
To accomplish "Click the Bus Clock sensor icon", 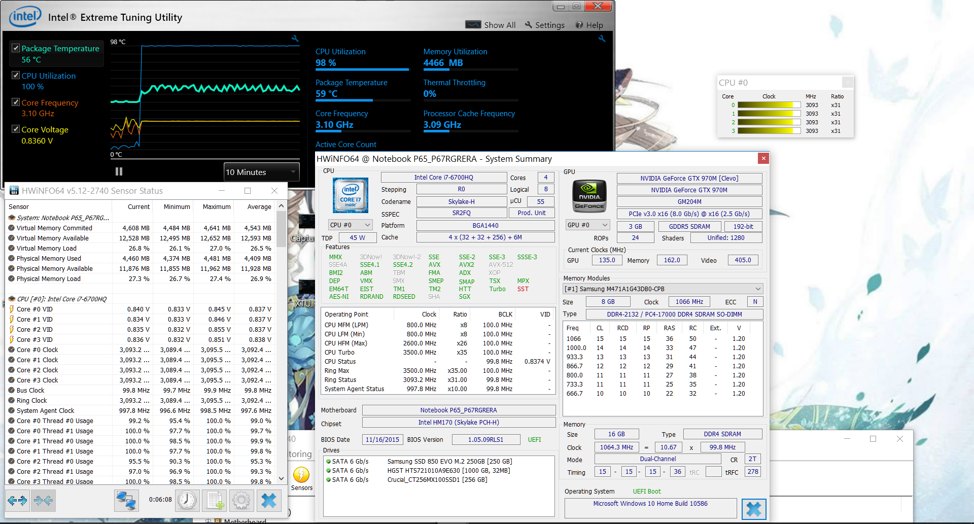I will pyautogui.click(x=11, y=390).
